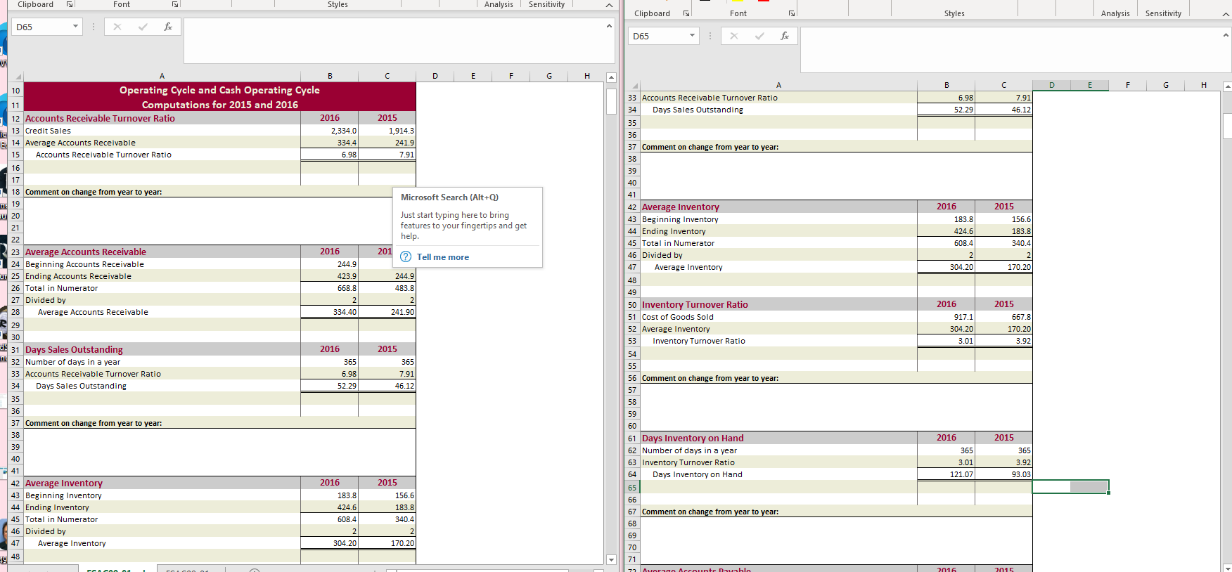Open Font dialog launcher in right Excel window
The height and width of the screenshot is (572, 1232).
[792, 13]
